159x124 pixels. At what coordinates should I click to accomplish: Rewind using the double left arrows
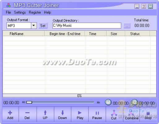coord(24,102)
